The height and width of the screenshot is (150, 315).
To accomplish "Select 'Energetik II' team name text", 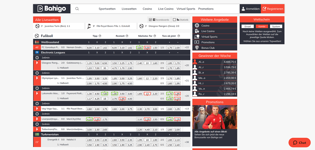I will click(53, 139).
